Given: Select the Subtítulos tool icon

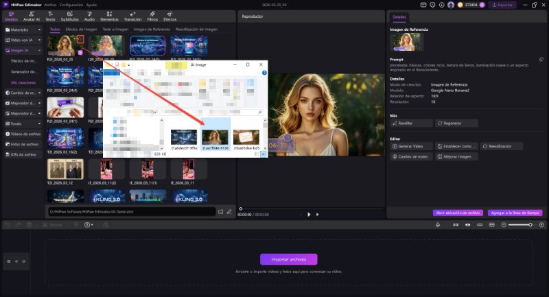Looking at the screenshot, I should (69, 16).
